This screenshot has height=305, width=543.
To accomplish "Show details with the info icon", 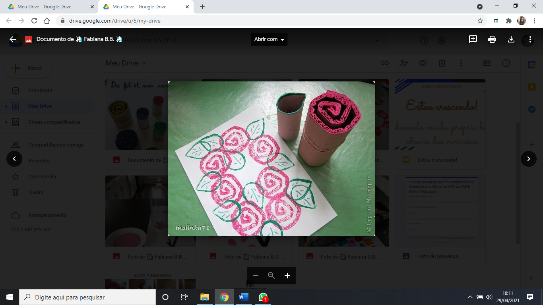I will point(506,63).
